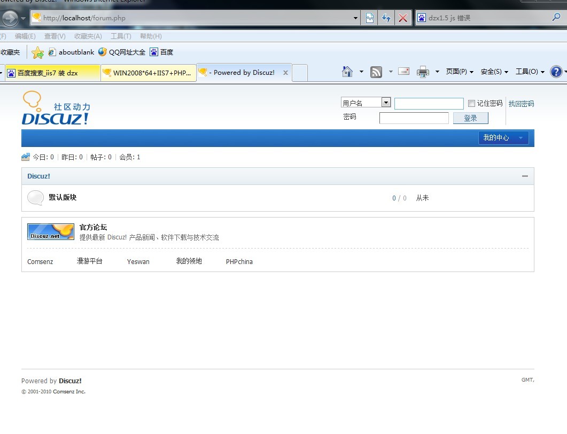The width and height of the screenshot is (567, 434).
Task: Click the footer Discuz! link
Action: click(70, 381)
